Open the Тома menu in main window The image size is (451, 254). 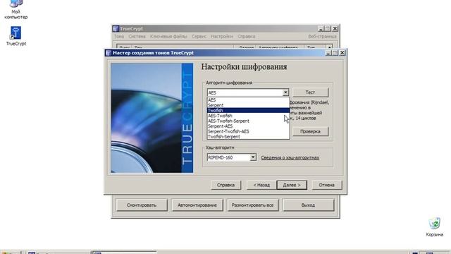click(119, 36)
